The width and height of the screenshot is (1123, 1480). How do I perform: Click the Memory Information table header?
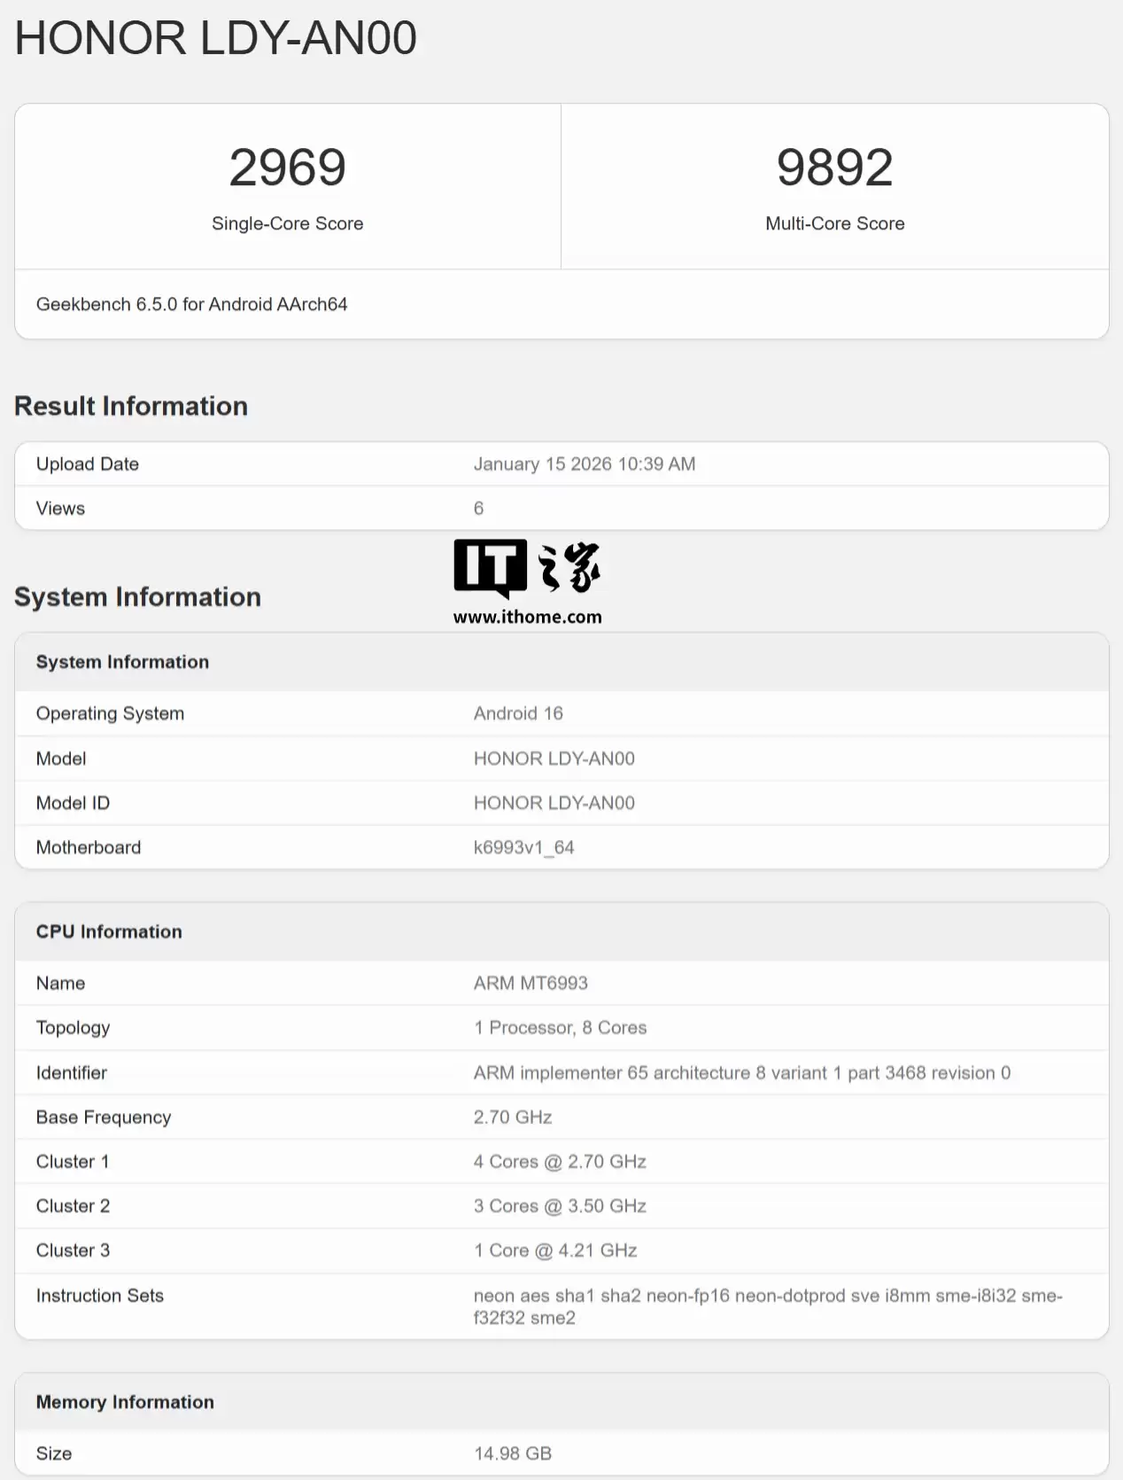125,1402
